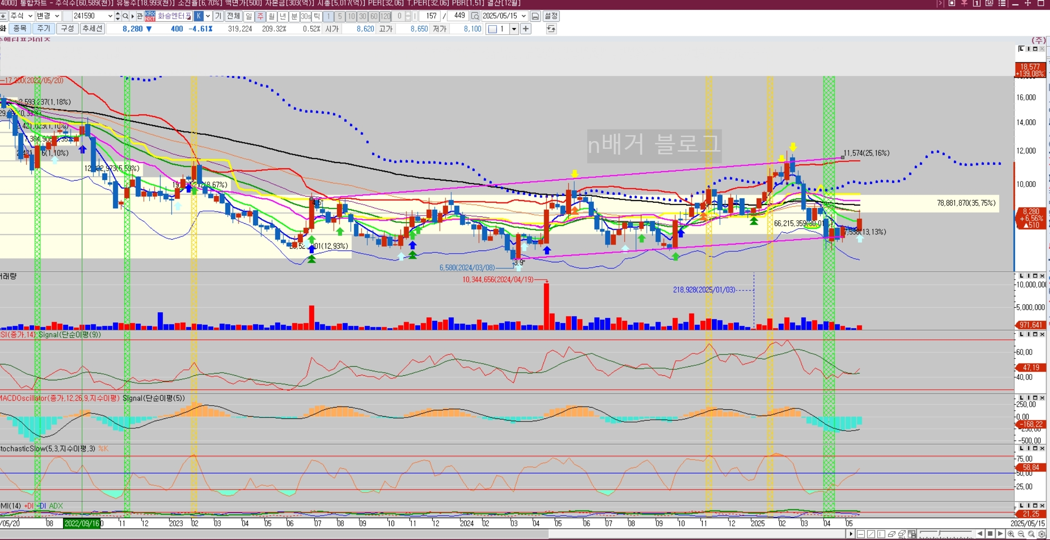Toggle the monthly 월 period button
This screenshot has height=540, width=1050.
271,16
